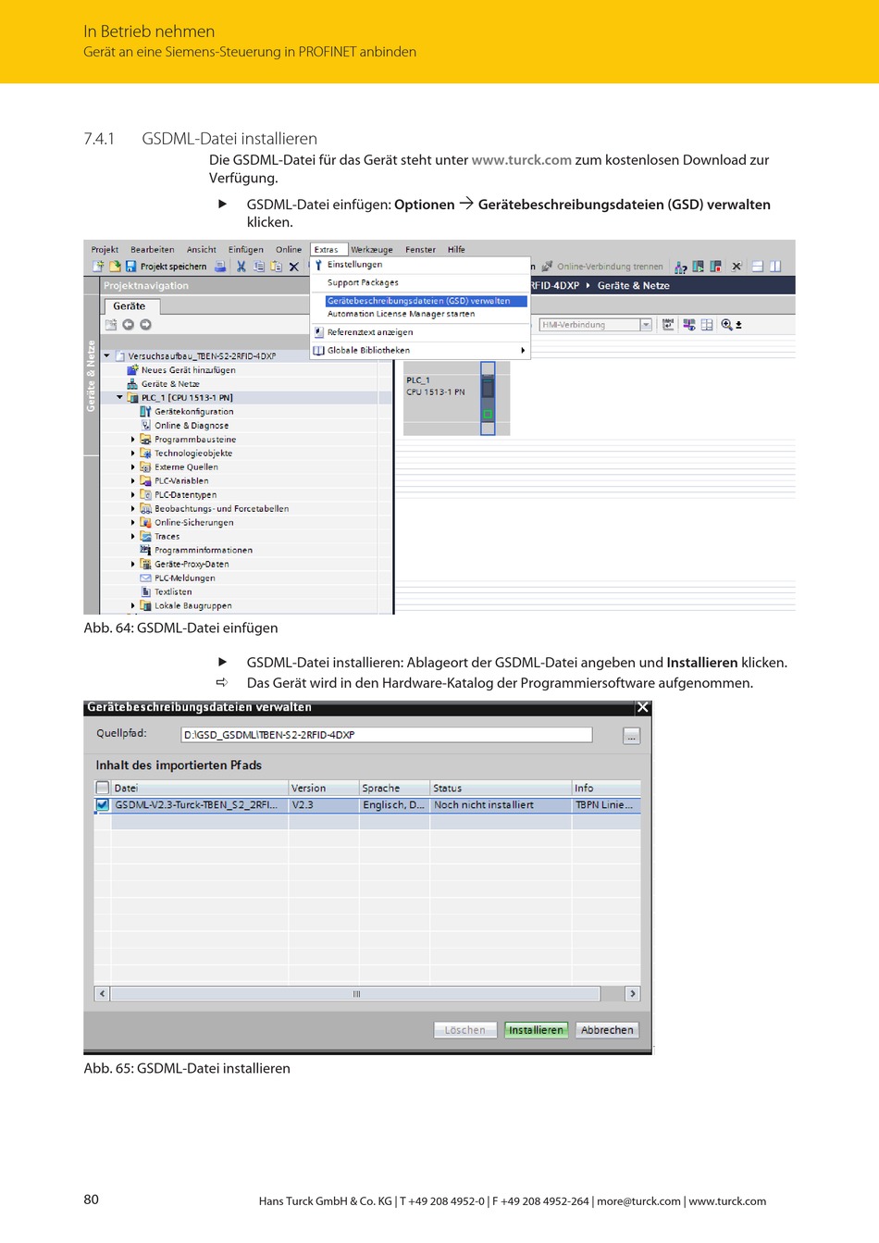Expand the Technologieobjekte folder

point(133,454)
